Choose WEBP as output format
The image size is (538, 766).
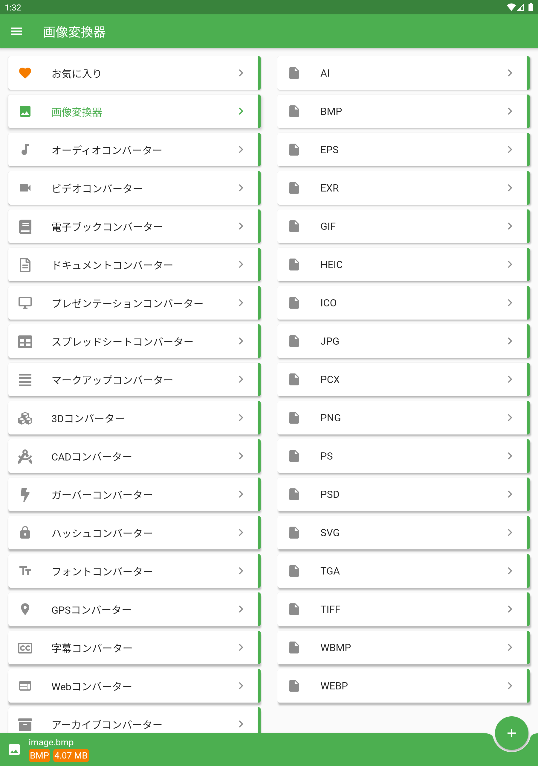pos(403,686)
